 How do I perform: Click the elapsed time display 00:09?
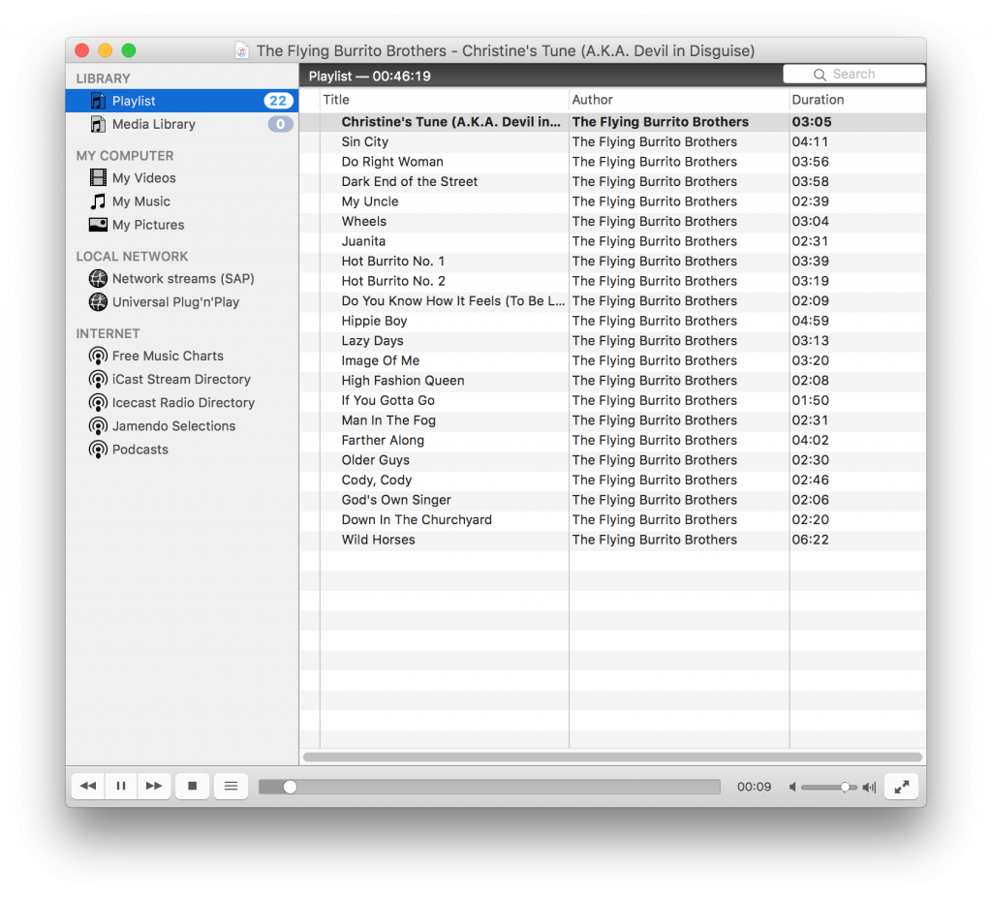(x=754, y=787)
